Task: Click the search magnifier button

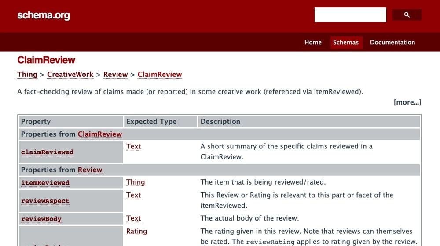Action: [407, 15]
